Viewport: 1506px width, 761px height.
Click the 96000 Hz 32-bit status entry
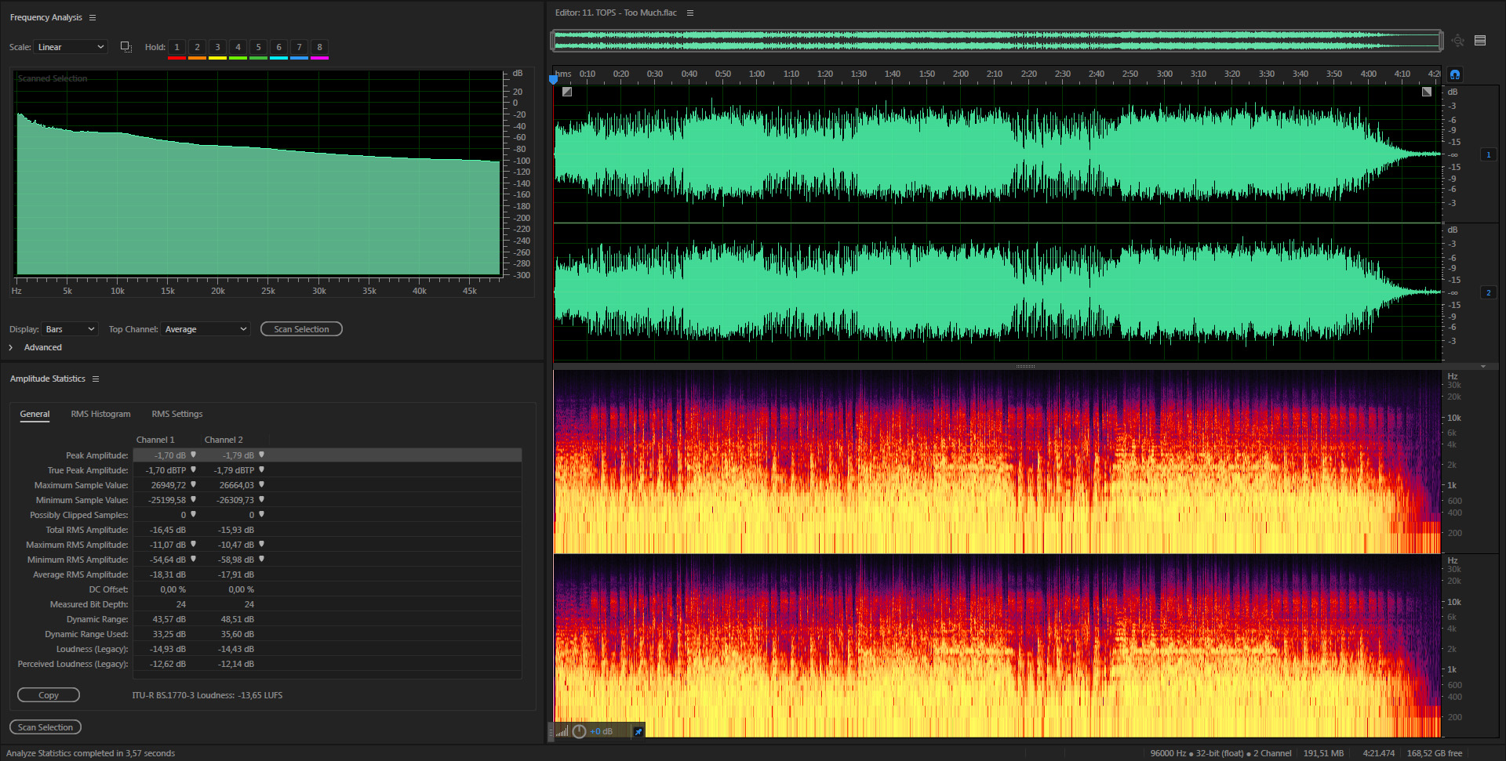(1220, 753)
